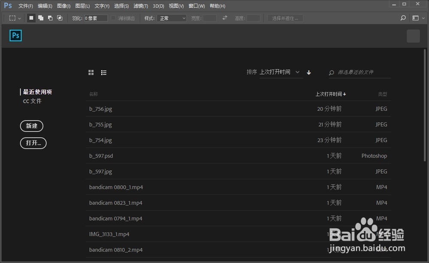Viewport: 429px width, 263px height.
Task: Click the vertical scrollbar of start screen
Action: click(425, 106)
